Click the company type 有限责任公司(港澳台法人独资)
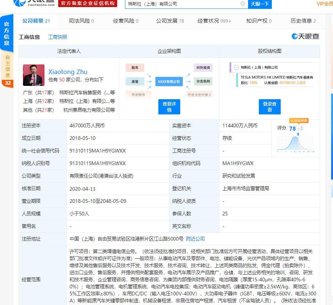The image size is (333, 305). [x=102, y=176]
